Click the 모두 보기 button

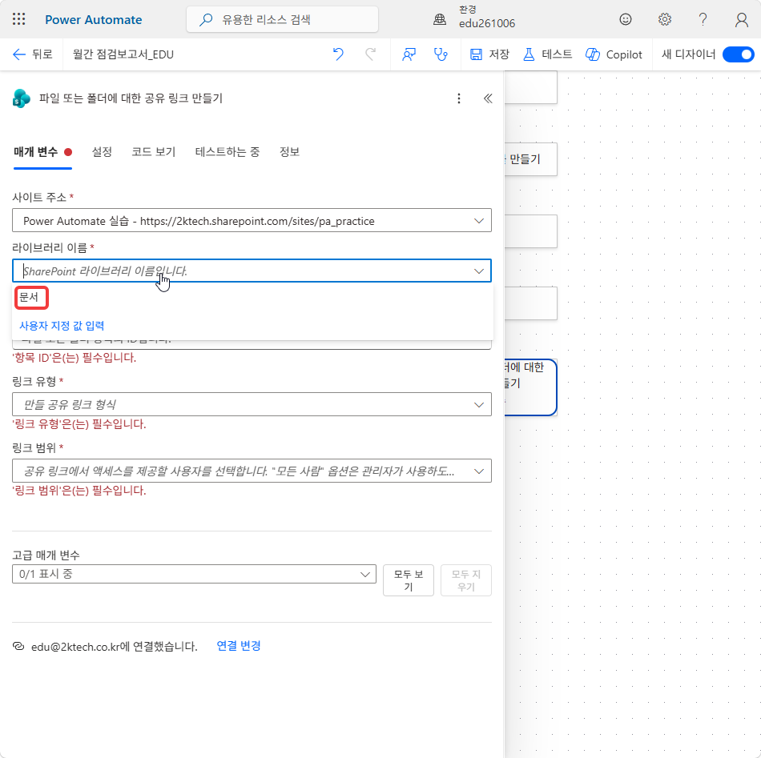click(x=409, y=580)
